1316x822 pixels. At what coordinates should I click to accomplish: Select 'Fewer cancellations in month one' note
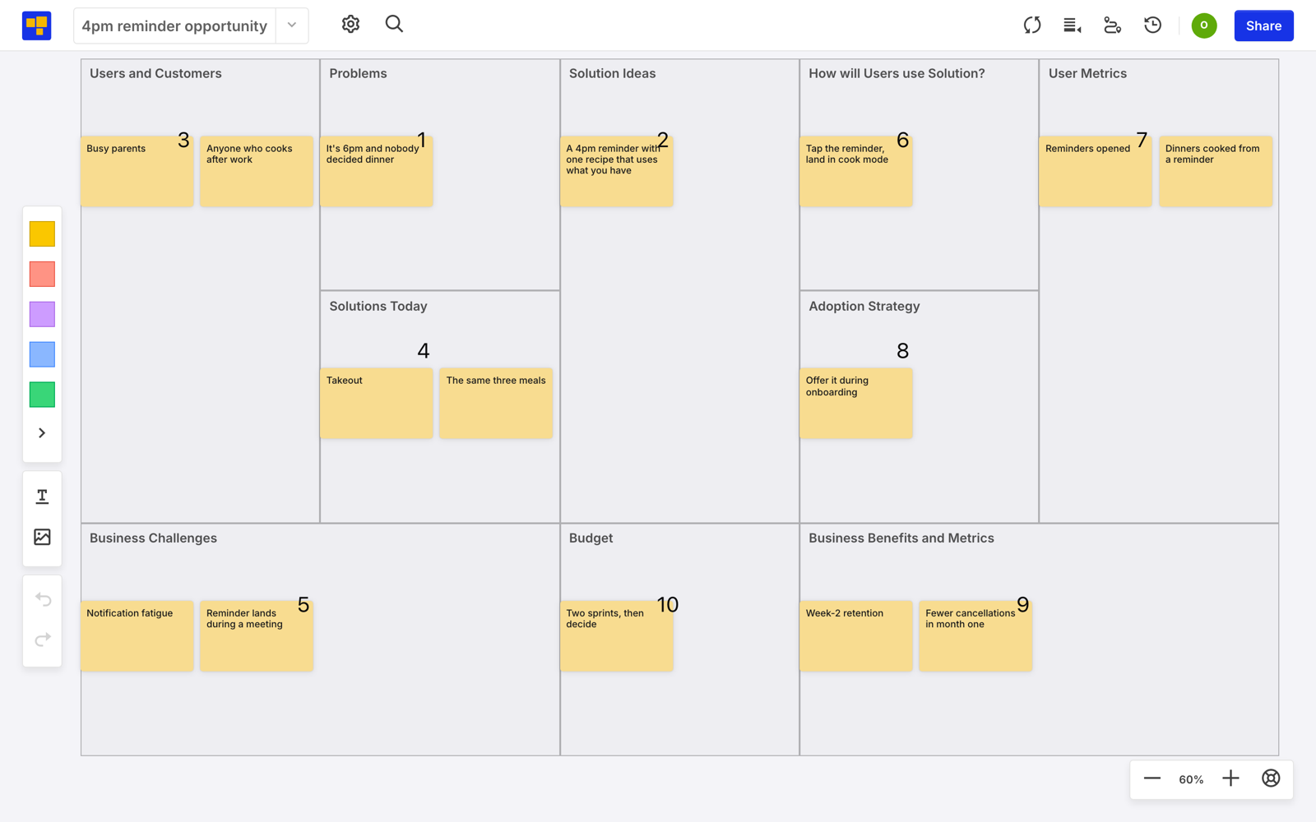point(975,636)
